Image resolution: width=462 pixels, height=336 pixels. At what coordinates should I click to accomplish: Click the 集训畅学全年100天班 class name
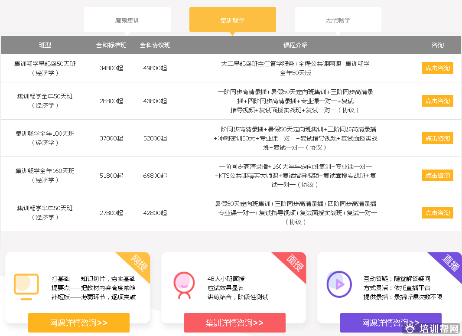[x=45, y=134]
